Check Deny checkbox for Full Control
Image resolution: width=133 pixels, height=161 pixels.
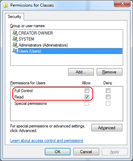108,91
